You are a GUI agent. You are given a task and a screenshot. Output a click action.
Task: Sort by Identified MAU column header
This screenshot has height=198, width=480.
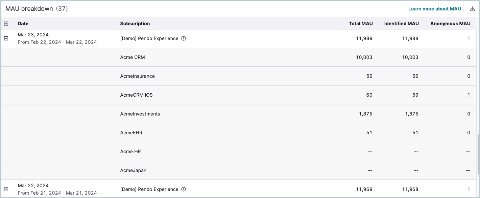(401, 24)
